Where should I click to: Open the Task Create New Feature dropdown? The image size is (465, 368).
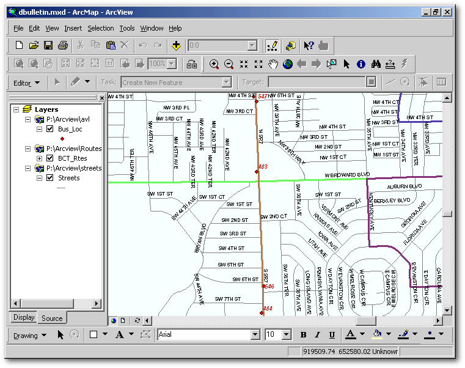coord(227,82)
